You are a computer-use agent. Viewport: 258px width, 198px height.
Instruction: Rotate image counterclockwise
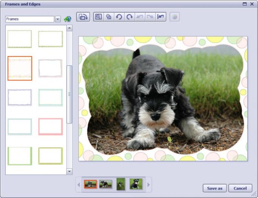click(x=119, y=17)
